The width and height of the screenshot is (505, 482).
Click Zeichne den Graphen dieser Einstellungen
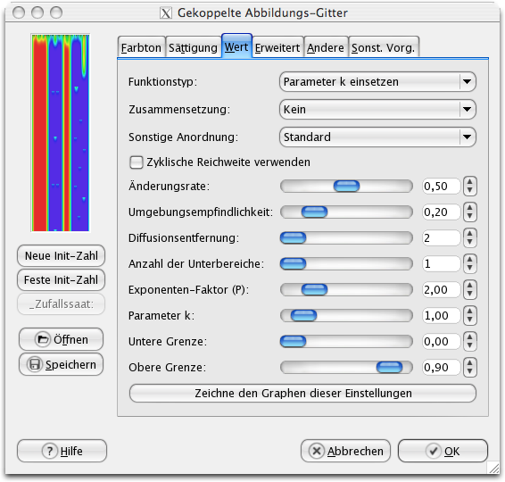(302, 393)
